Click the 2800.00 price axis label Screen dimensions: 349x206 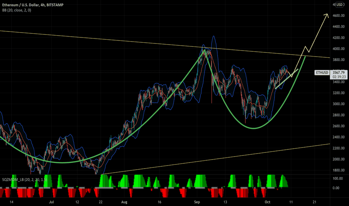pyautogui.click(x=339, y=115)
